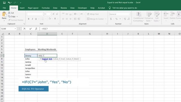Image resolution: width=181 pixels, height=102 pixels.
Task: Click the Insert Function fx icon
Action: click(x=36, y=29)
